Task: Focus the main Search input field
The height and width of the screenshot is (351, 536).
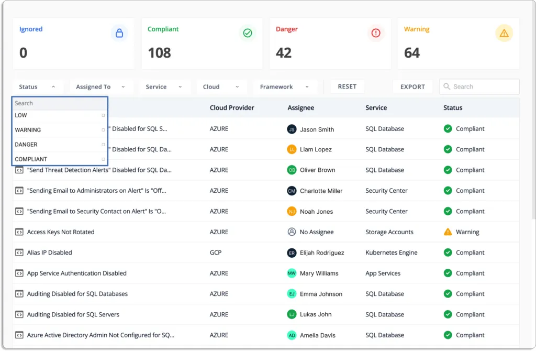Action: pyautogui.click(x=479, y=87)
